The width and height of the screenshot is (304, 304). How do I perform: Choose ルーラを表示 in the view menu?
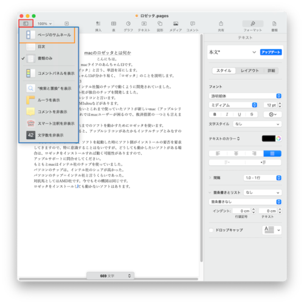49,100
